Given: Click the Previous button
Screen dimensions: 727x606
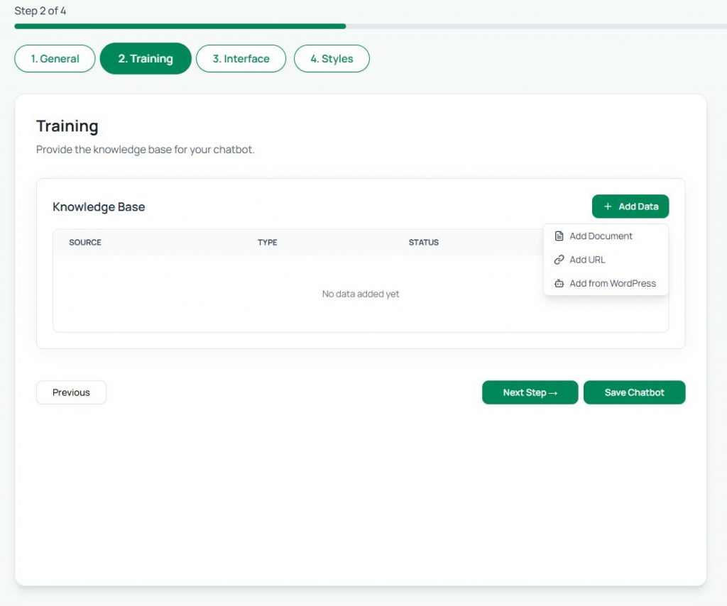Looking at the screenshot, I should tap(71, 392).
